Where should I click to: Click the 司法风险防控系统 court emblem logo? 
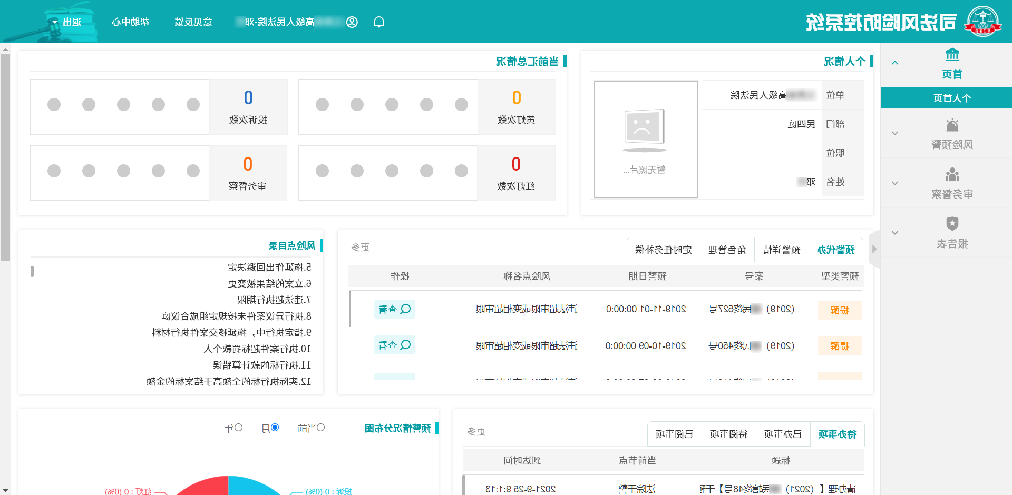(982, 21)
